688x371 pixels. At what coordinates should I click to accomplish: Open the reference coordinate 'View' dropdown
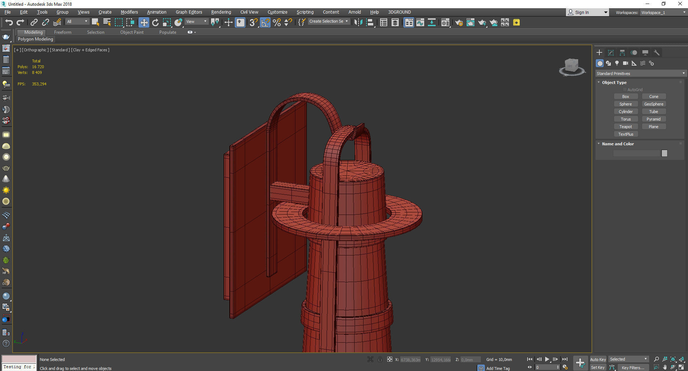point(196,22)
